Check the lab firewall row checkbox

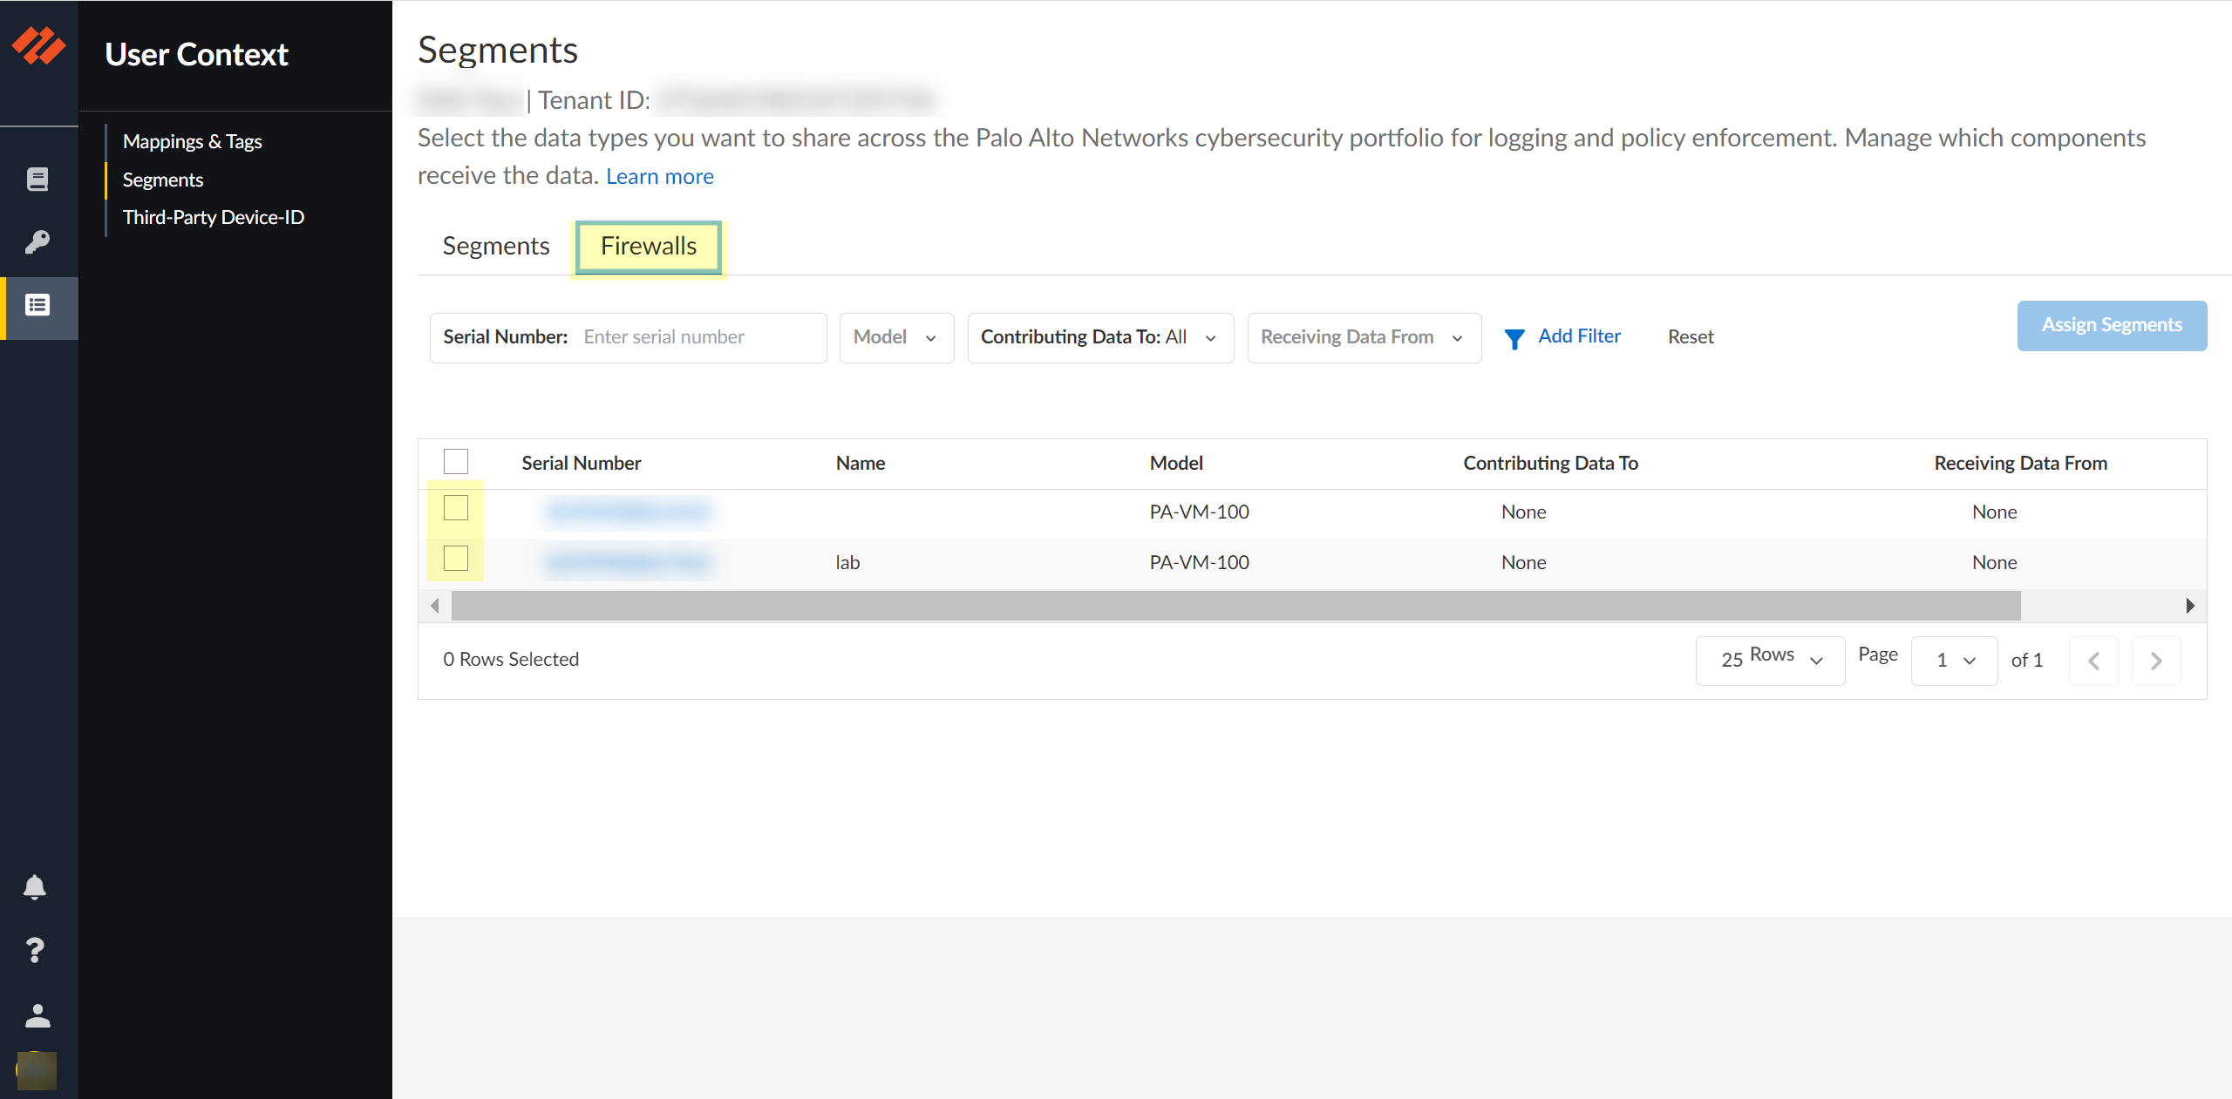(456, 559)
